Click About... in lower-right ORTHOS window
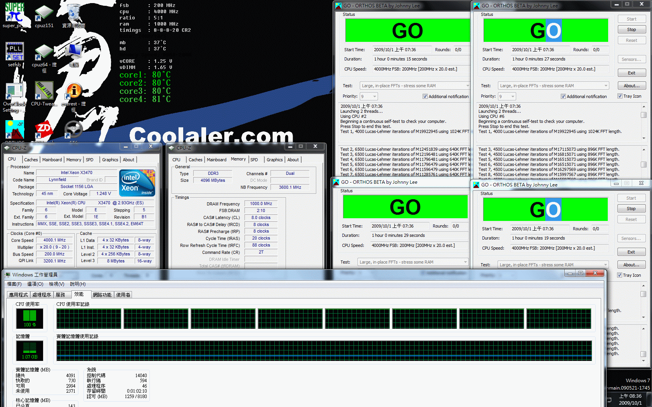 631,265
